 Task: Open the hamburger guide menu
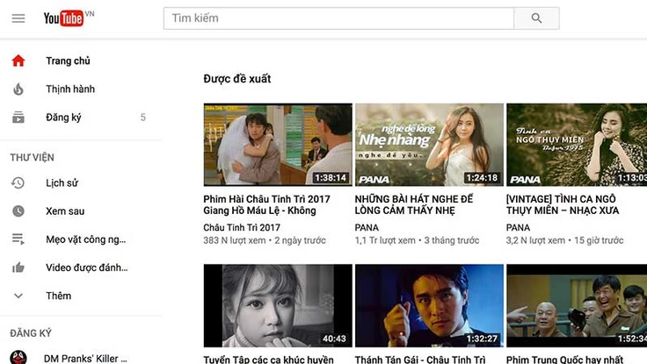pos(18,18)
